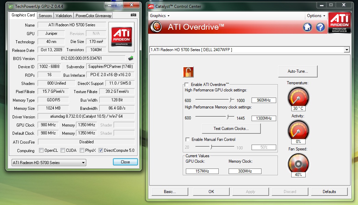Viewport: 358px width, 205px height.
Task: Minimize the GPU-Z window
Action: [110, 5]
